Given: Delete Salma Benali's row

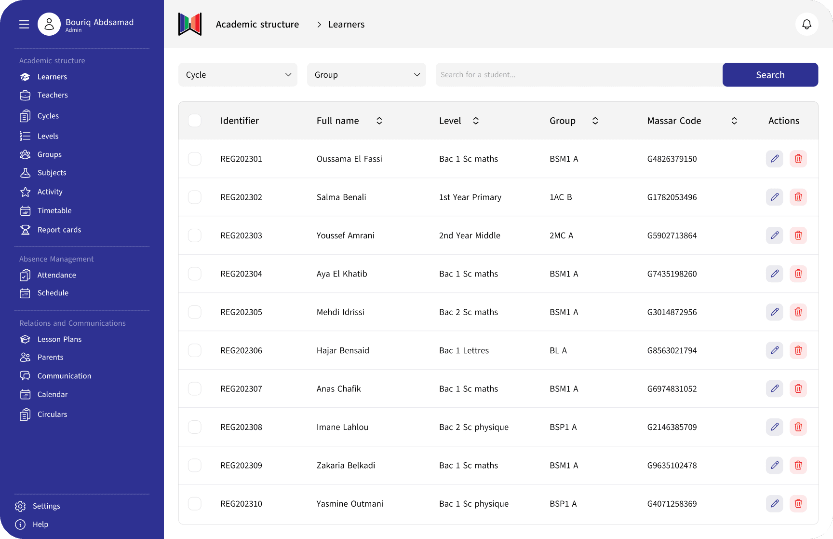Looking at the screenshot, I should 798,197.
